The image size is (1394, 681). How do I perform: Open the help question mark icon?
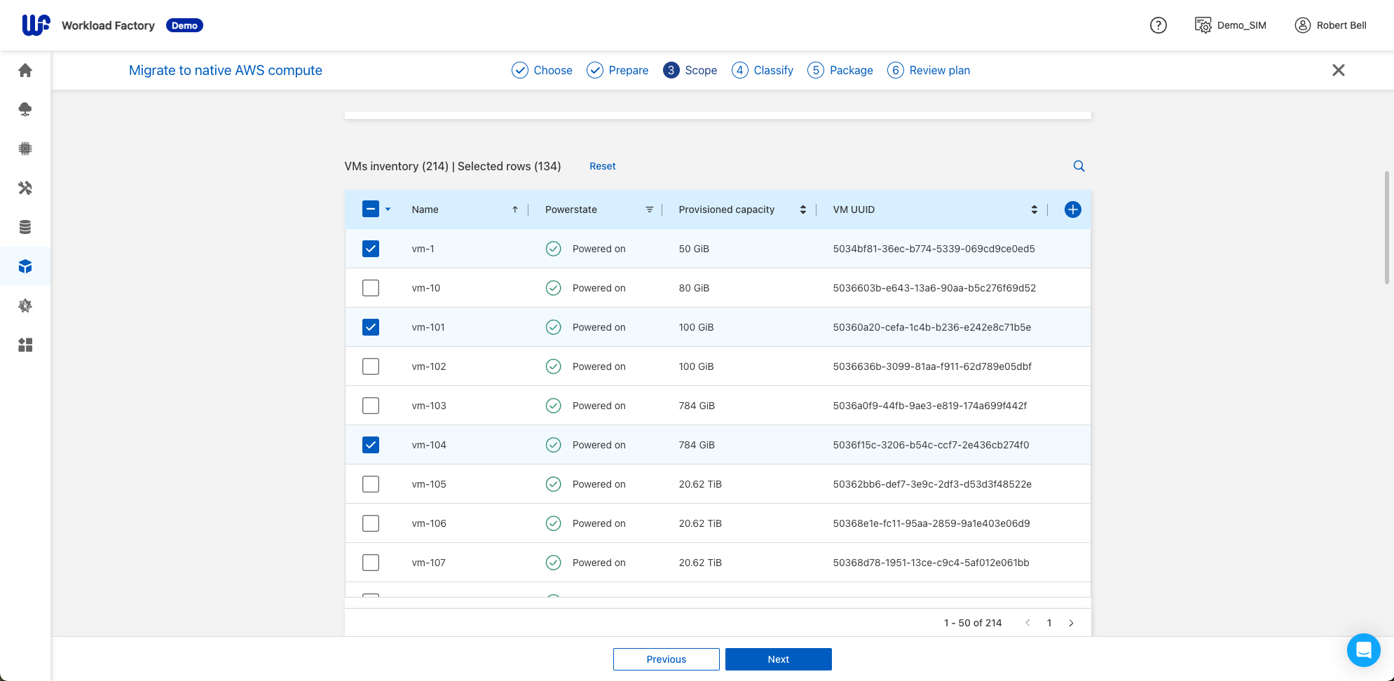pos(1158,25)
